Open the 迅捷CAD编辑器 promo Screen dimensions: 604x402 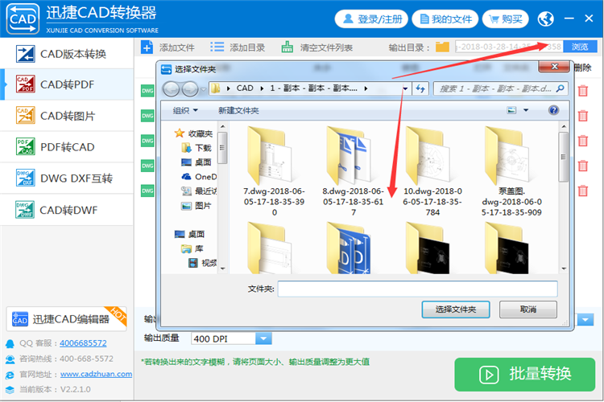click(x=66, y=319)
